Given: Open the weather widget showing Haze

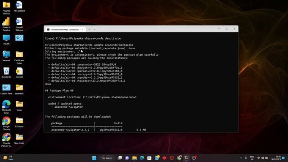Looking at the screenshot, I should click(x=8, y=158).
